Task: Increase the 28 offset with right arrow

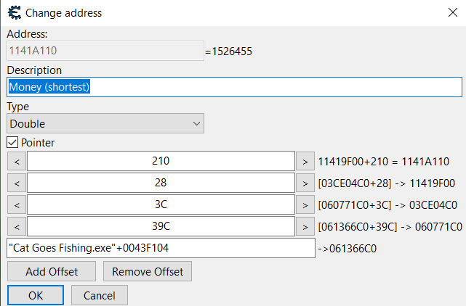Action: pos(305,183)
